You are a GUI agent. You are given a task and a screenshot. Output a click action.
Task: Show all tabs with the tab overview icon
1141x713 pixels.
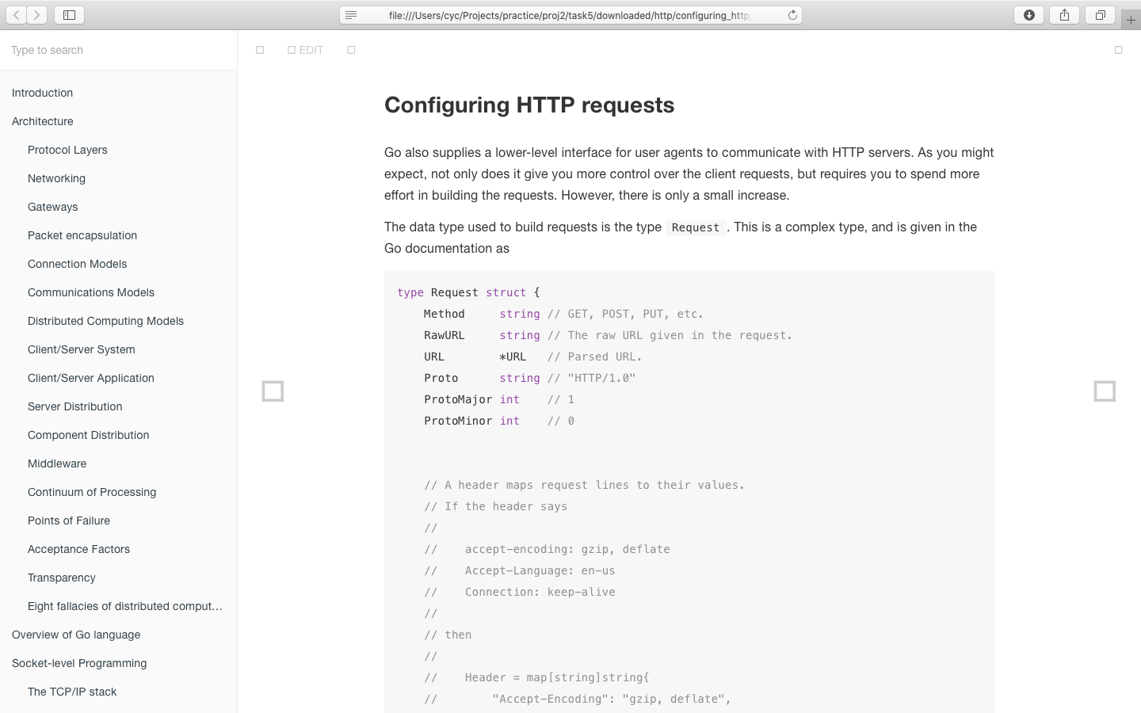coord(1100,15)
